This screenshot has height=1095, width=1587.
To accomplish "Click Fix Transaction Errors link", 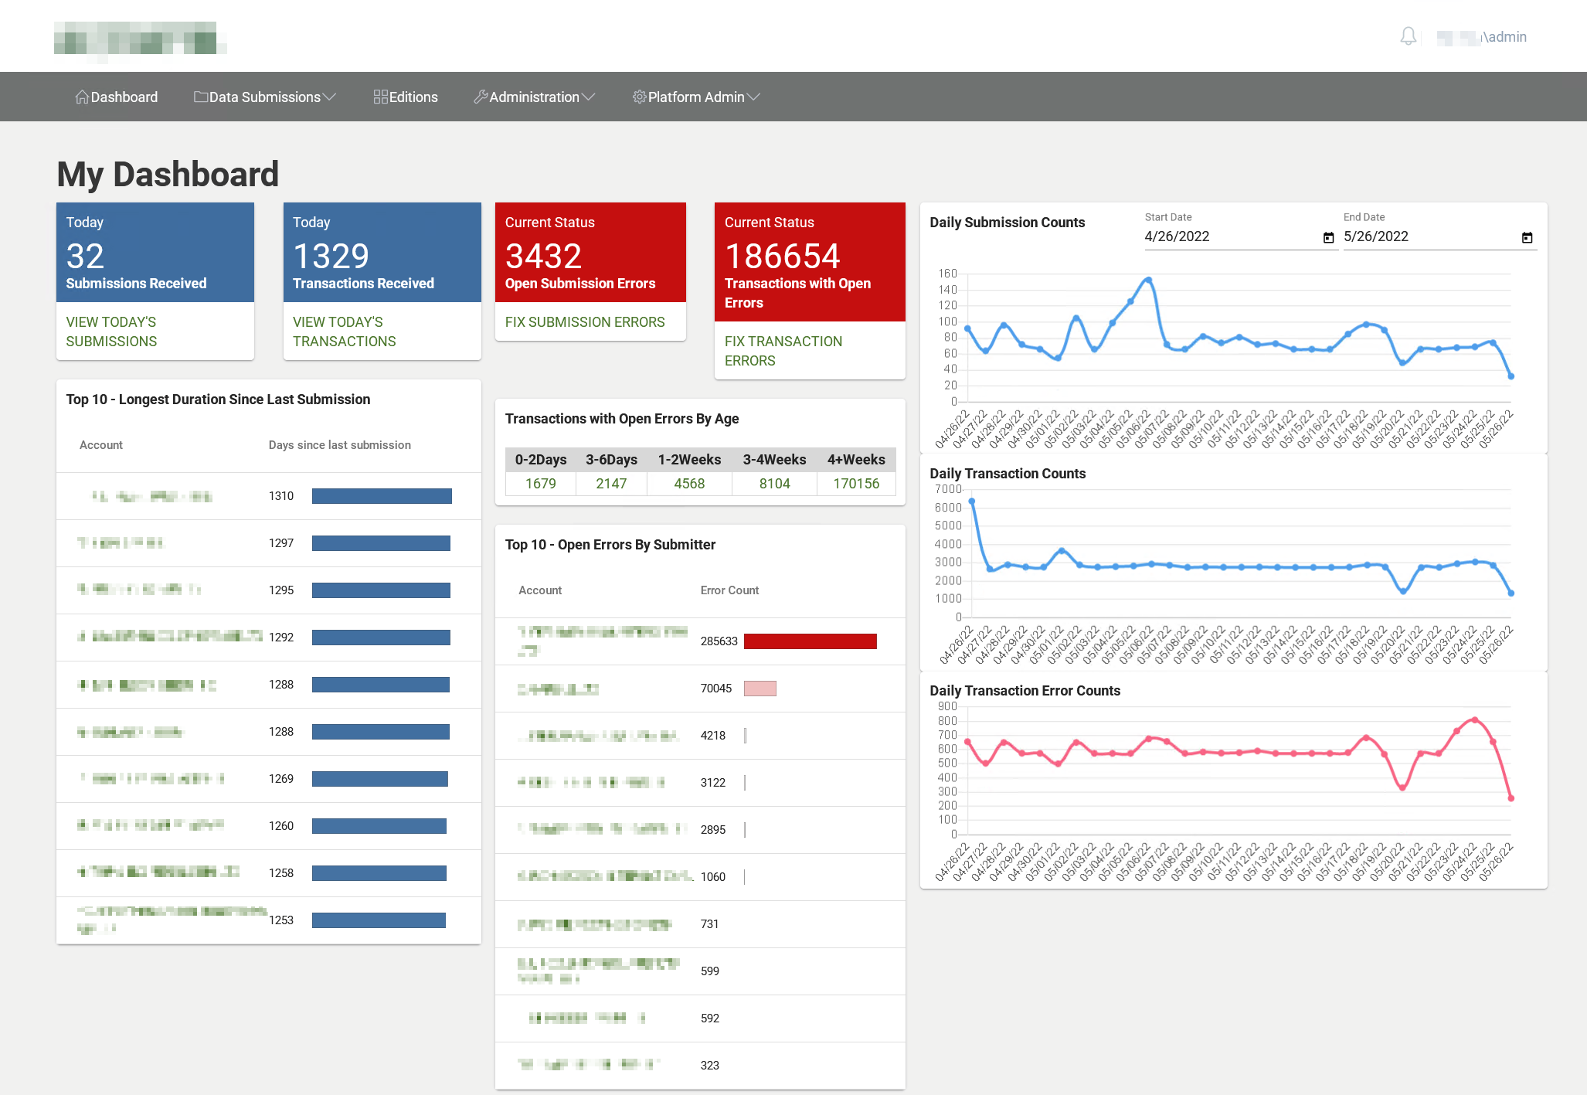I will point(783,351).
